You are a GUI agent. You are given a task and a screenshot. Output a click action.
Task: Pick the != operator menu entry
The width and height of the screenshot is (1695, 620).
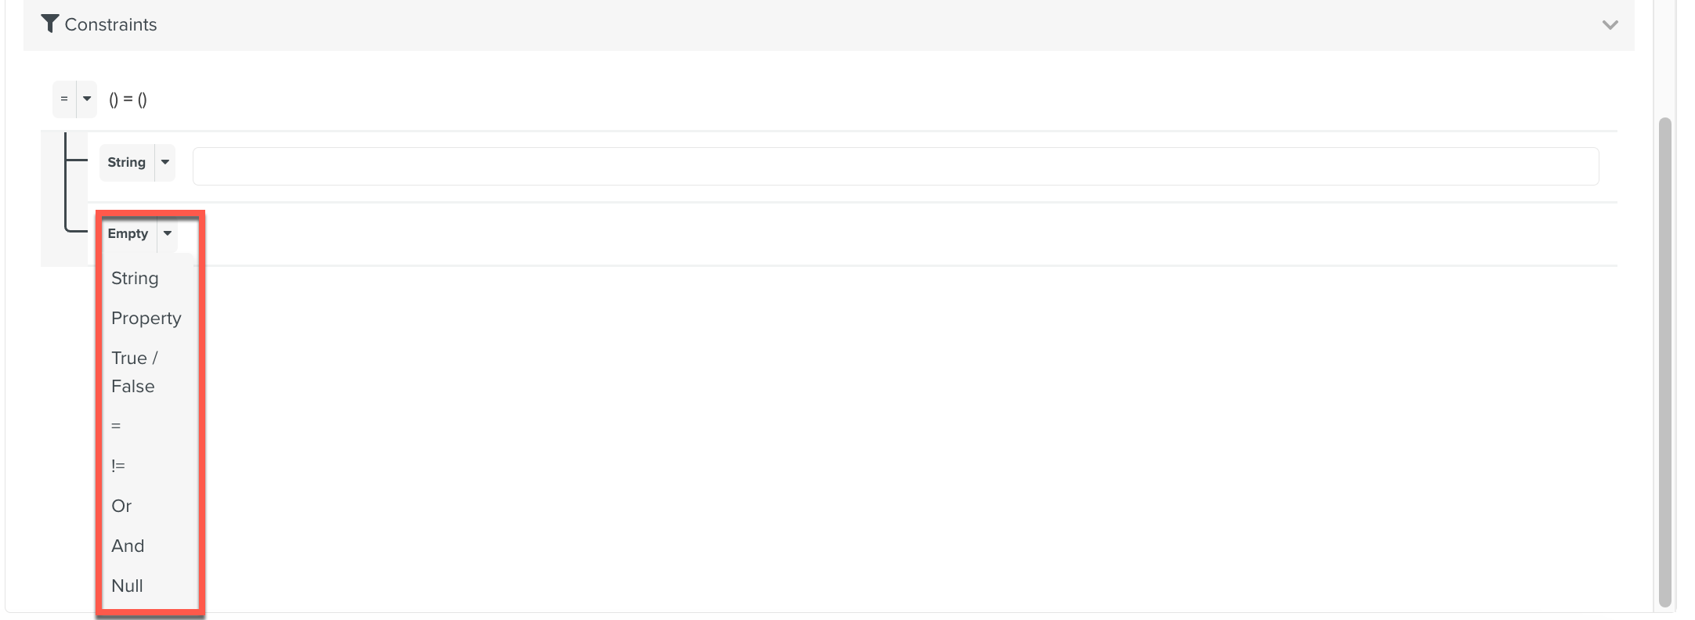tap(118, 466)
